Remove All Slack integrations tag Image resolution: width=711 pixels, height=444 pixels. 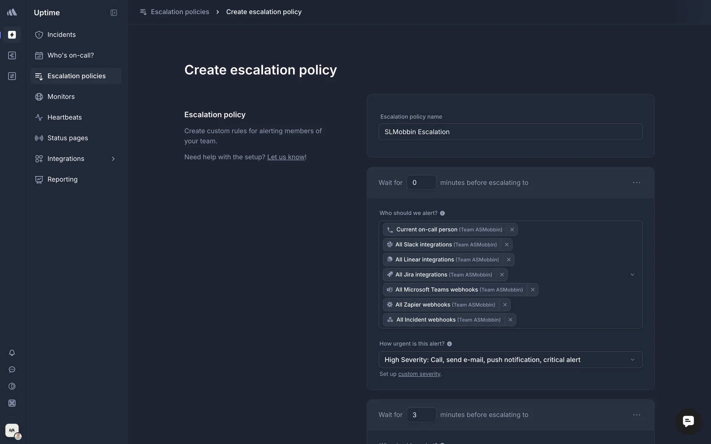tap(506, 245)
